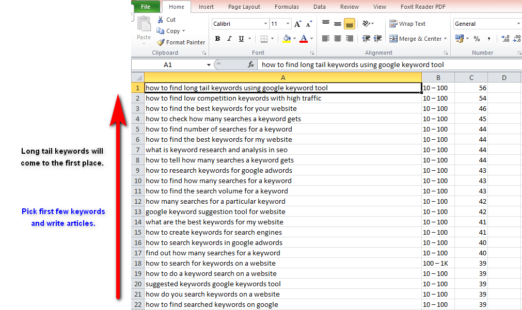This screenshot has height=310, width=522.
Task: Switch to the Review tab
Action: (349, 7)
